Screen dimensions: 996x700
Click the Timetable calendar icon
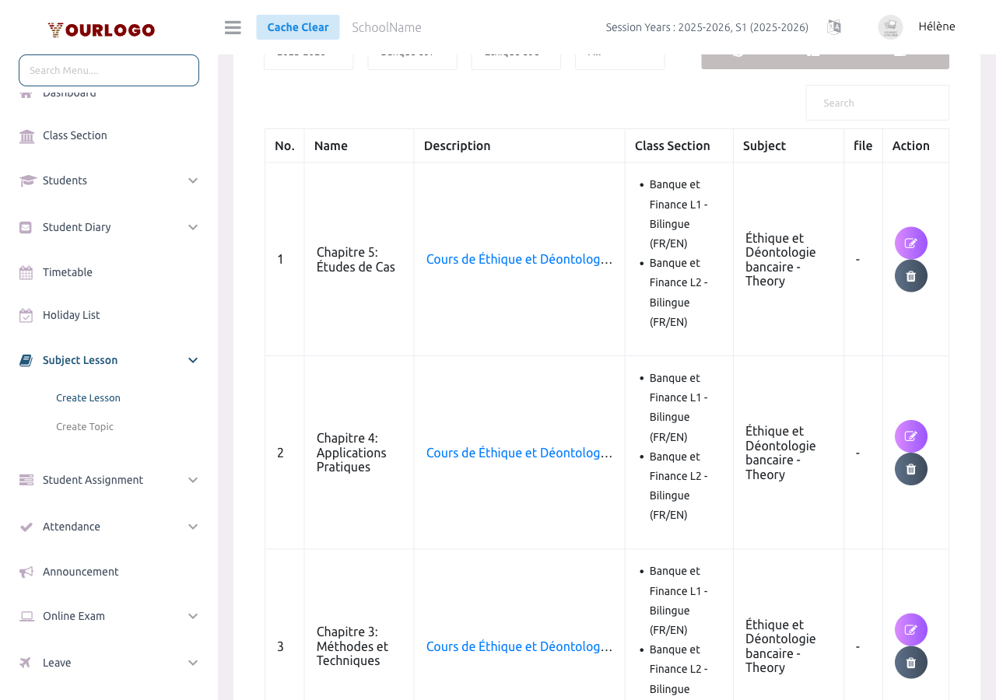click(x=26, y=271)
